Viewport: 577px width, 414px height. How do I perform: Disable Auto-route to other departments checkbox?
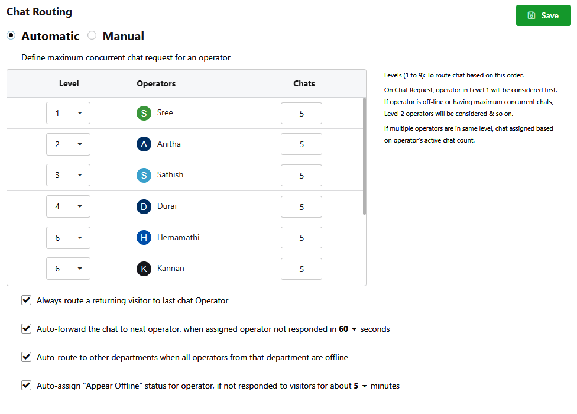pos(26,357)
